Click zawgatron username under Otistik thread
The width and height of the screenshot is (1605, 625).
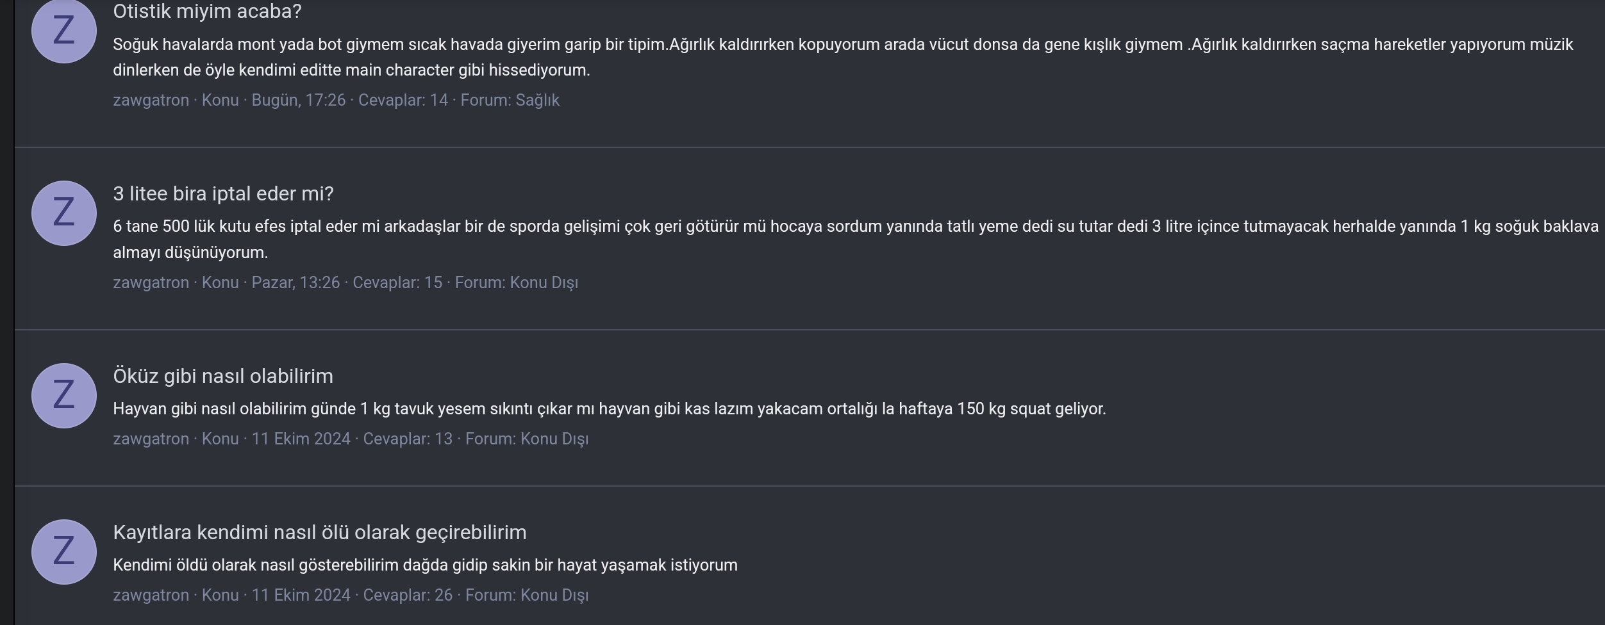tap(151, 101)
